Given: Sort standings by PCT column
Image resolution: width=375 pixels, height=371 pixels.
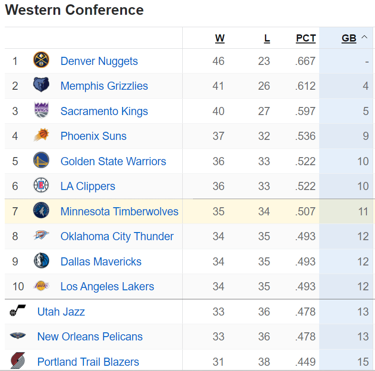Looking at the screenshot, I should (x=305, y=38).
